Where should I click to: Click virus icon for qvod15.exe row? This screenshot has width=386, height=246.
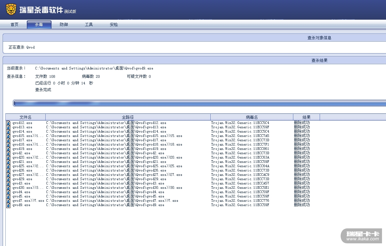(8, 136)
